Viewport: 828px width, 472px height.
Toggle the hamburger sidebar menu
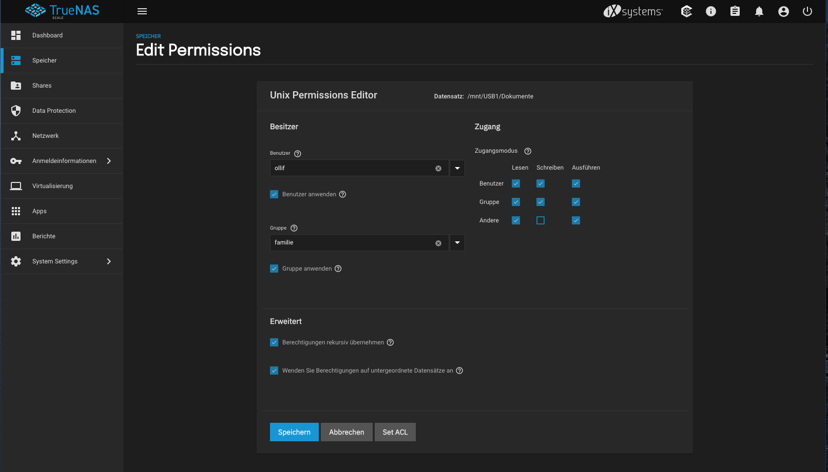point(142,11)
